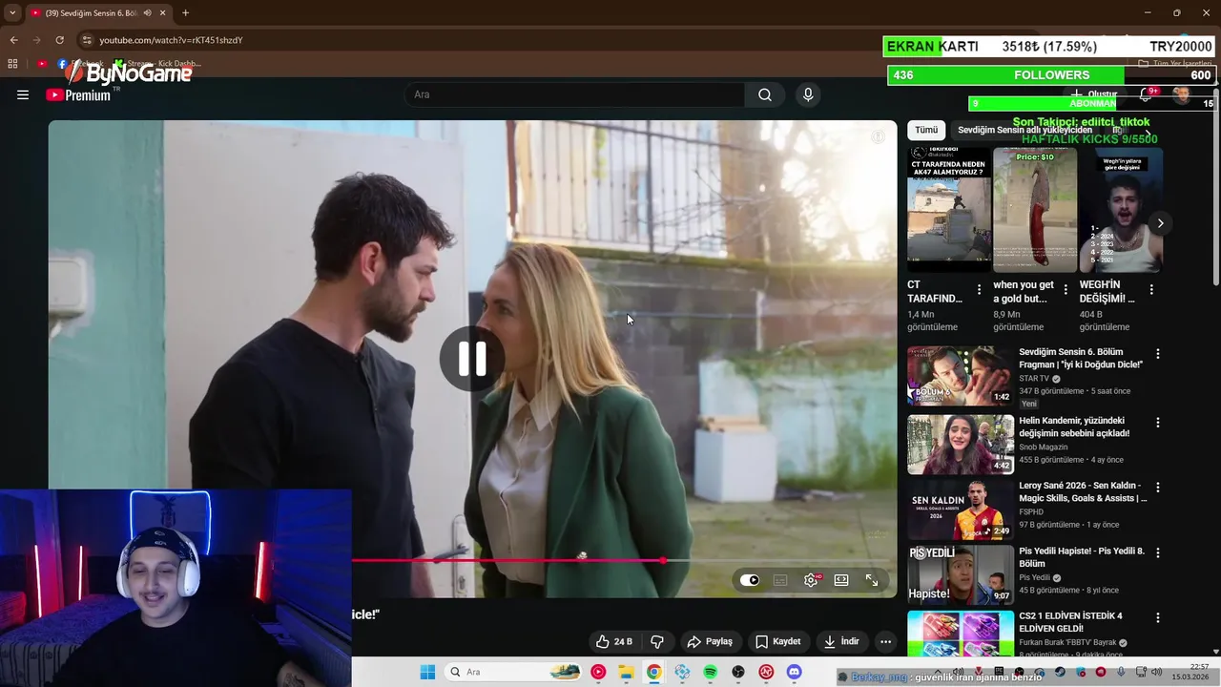This screenshot has height=687, width=1221.
Task: Open Spotify from the taskbar
Action: 711,672
